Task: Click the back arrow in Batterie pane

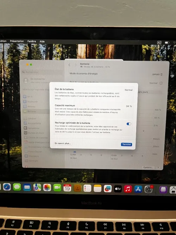Action: 69,65
